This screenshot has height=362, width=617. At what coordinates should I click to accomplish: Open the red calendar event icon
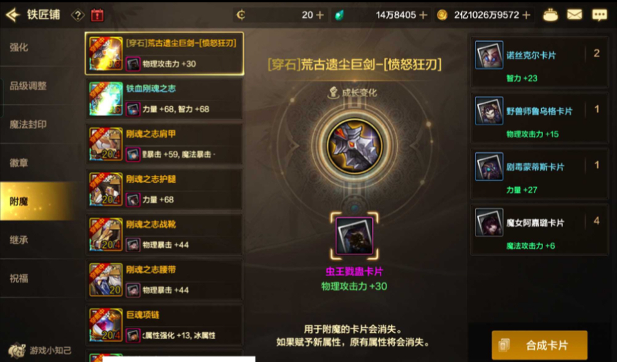click(x=97, y=15)
